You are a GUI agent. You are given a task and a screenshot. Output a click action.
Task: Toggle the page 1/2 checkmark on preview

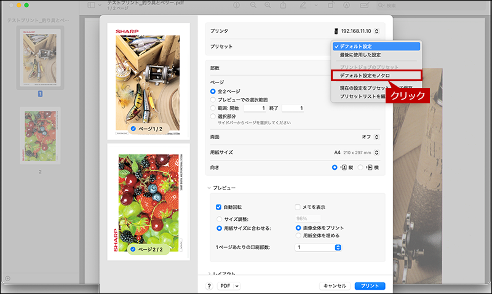(x=133, y=128)
